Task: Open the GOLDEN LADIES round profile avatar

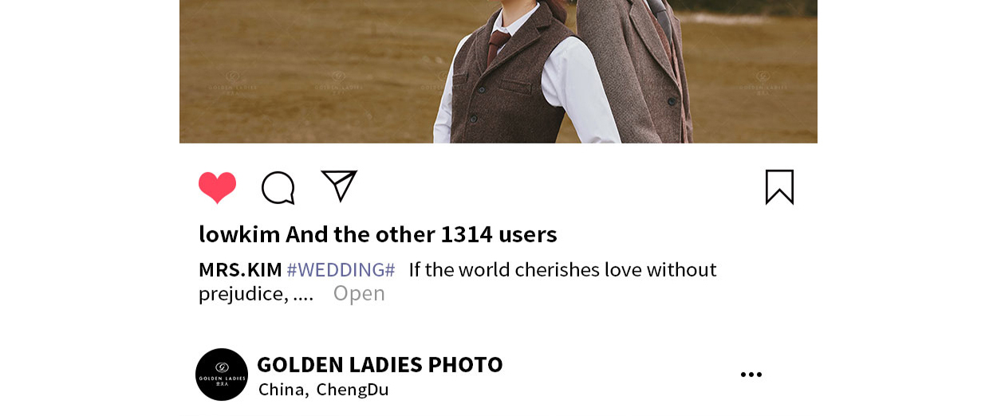Action: [222, 375]
